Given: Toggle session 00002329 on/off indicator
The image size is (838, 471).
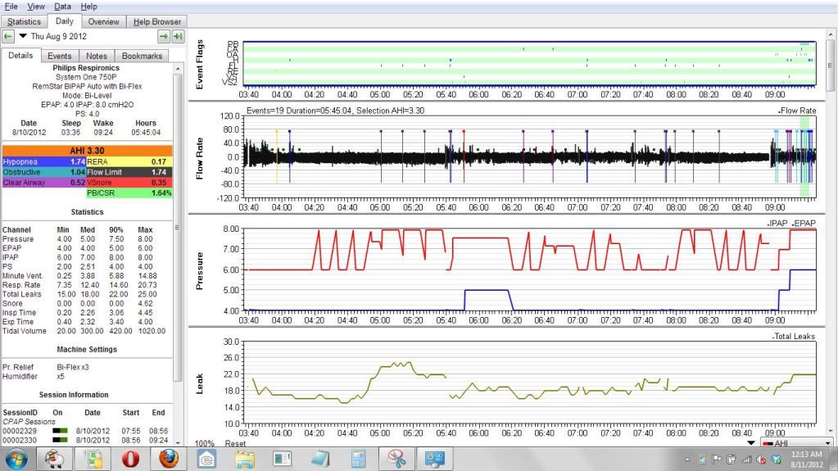Looking at the screenshot, I should click(60, 431).
